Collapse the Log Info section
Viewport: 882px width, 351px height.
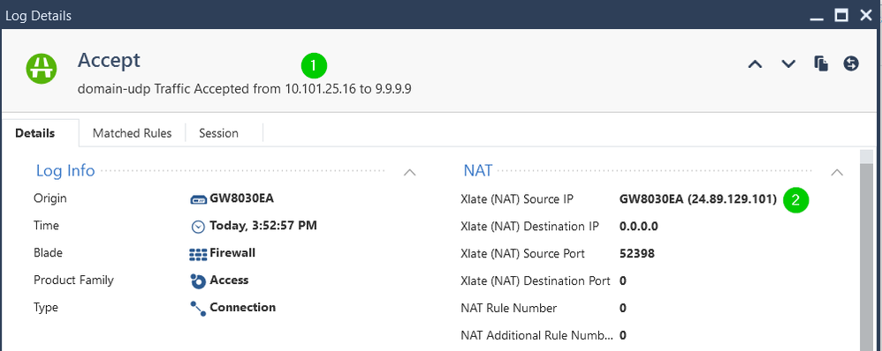[410, 172]
